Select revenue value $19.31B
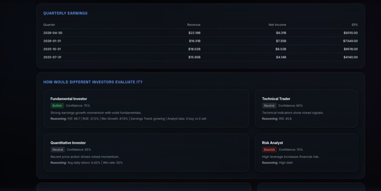This screenshot has width=381, height=191. pyautogui.click(x=195, y=41)
